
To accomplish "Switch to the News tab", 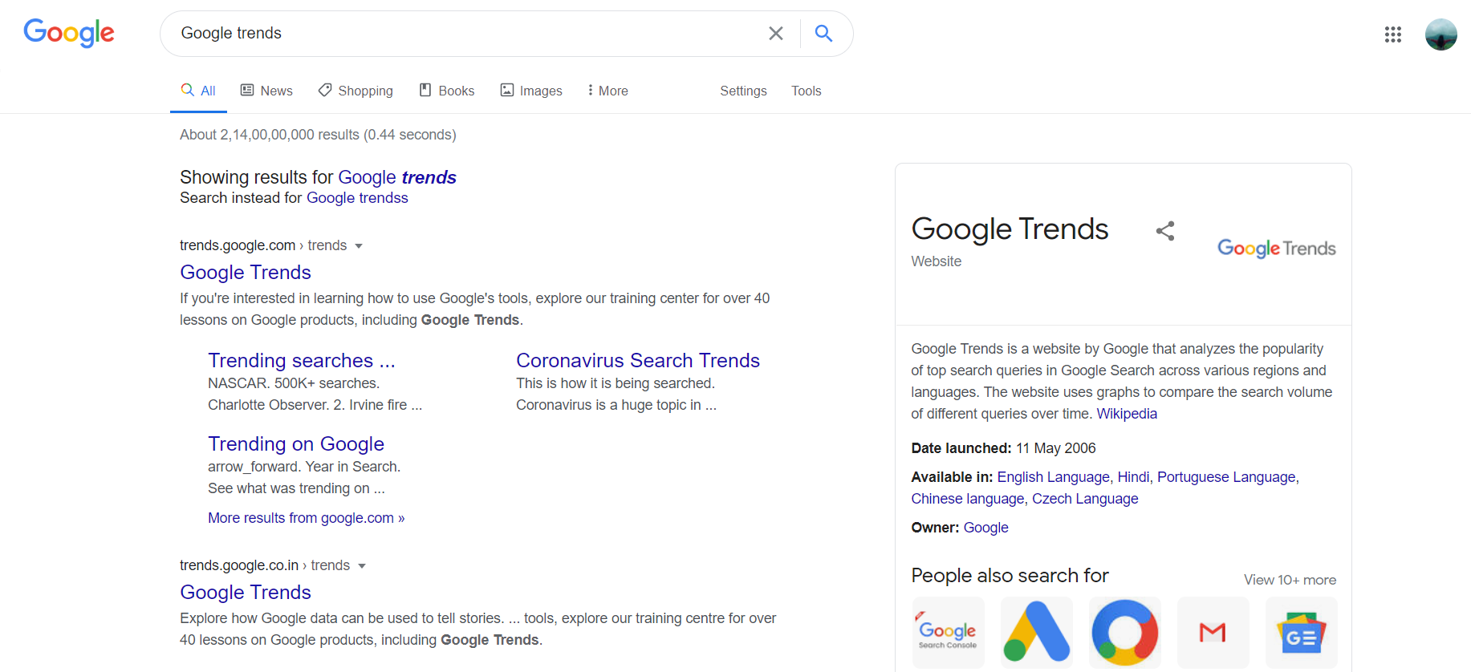I will (x=267, y=91).
